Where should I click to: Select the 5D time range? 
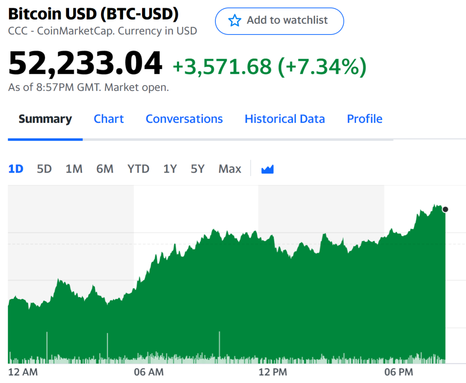pos(44,169)
